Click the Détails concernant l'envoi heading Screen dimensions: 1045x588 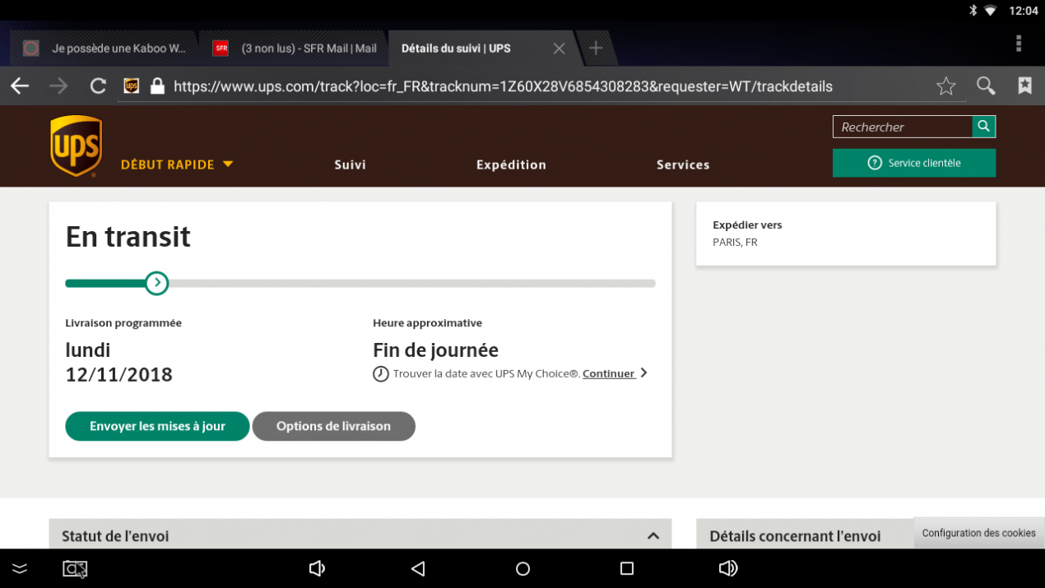pyautogui.click(x=795, y=536)
